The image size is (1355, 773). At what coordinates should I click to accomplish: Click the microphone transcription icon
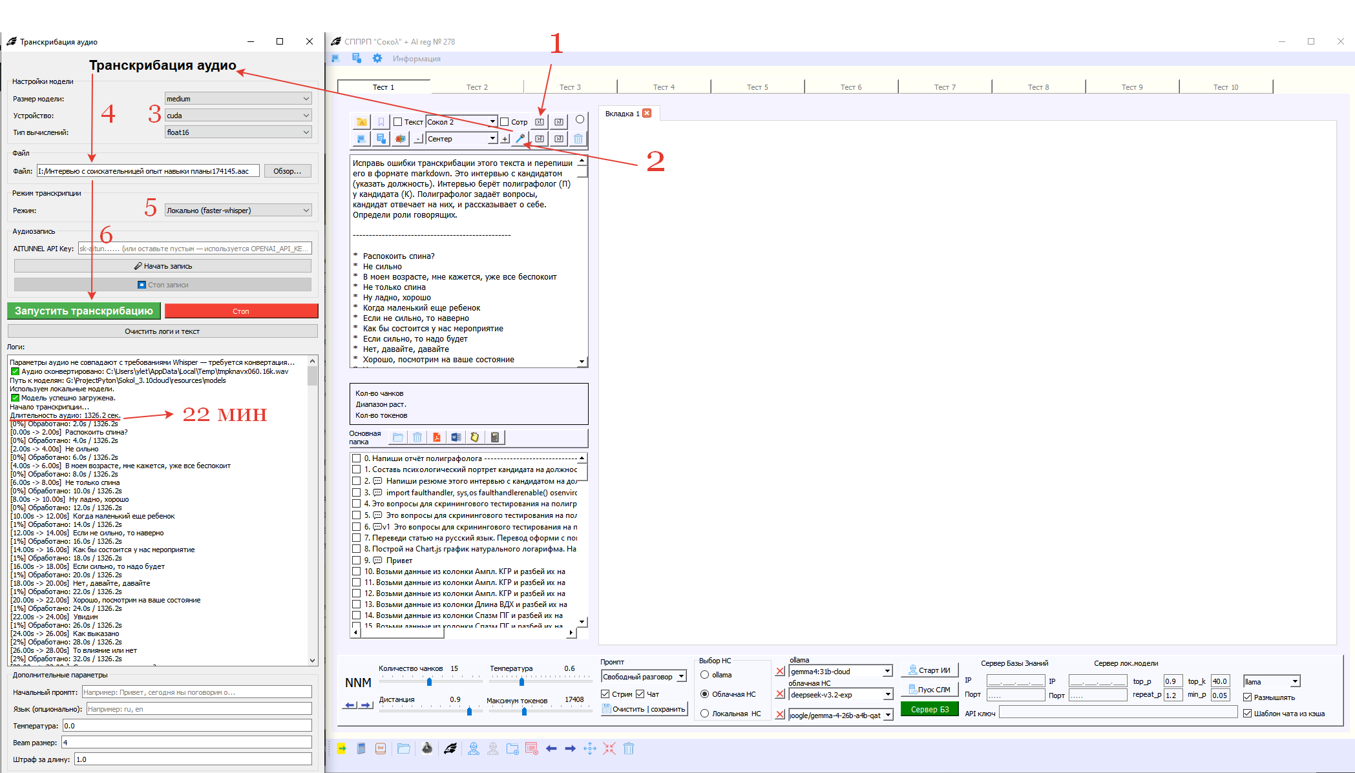[520, 138]
